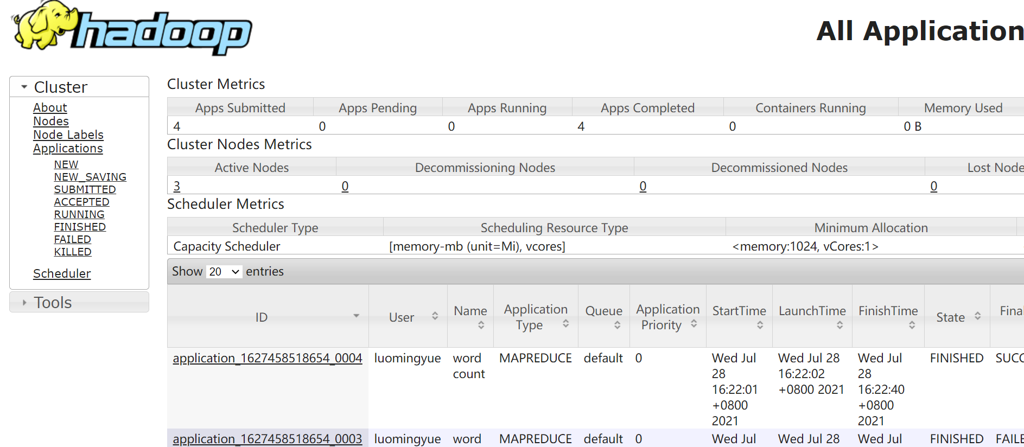
Task: Click the Hadoop elephant logo
Action: click(x=131, y=28)
